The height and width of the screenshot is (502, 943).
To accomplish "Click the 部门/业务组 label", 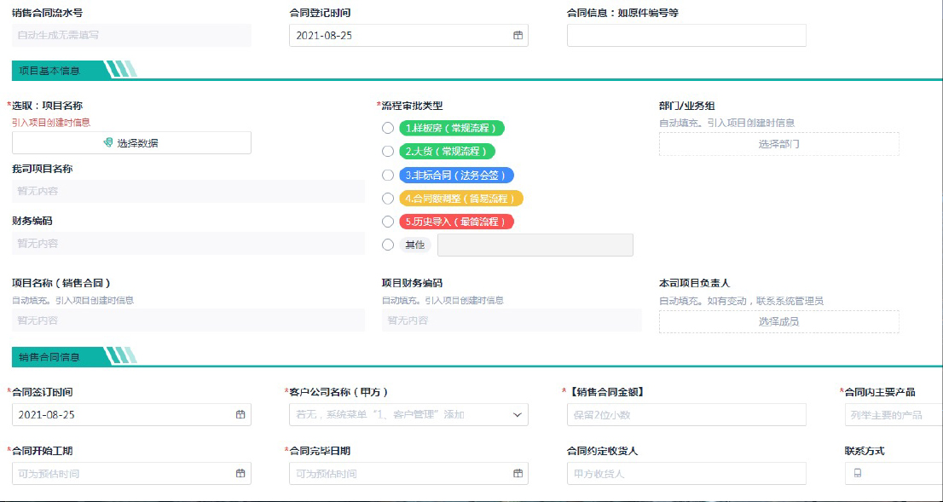I will 687,106.
